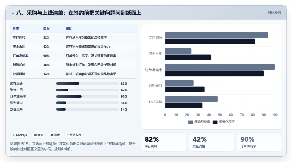The image size is (292, 162).
Task: Click the 缺货风险 chart axis label
Action: click(155, 102)
